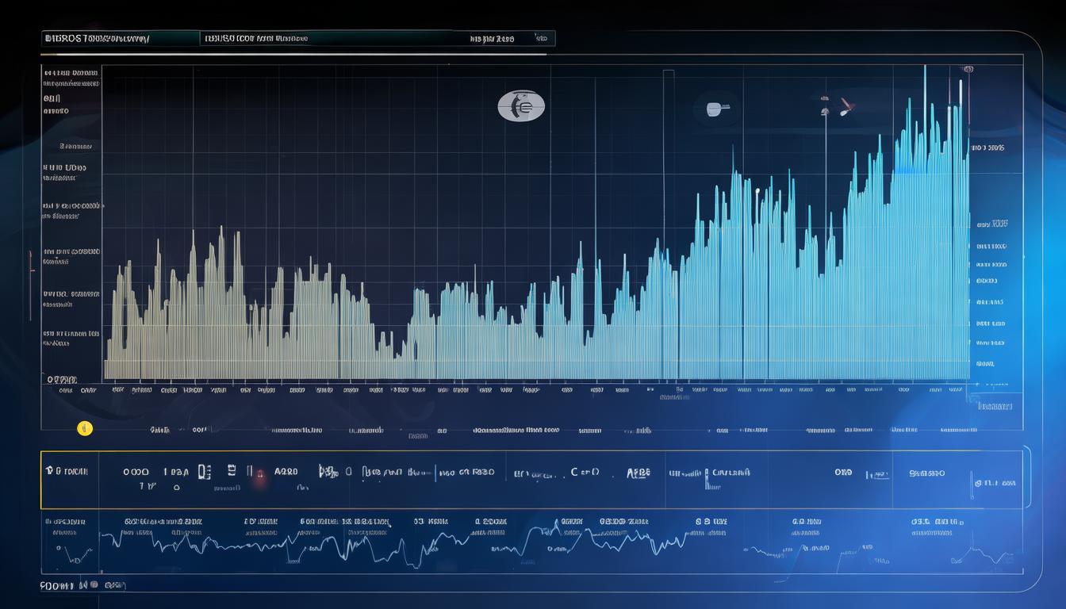Select the first tab in the top header bar
1066x609 pixels.
point(119,38)
